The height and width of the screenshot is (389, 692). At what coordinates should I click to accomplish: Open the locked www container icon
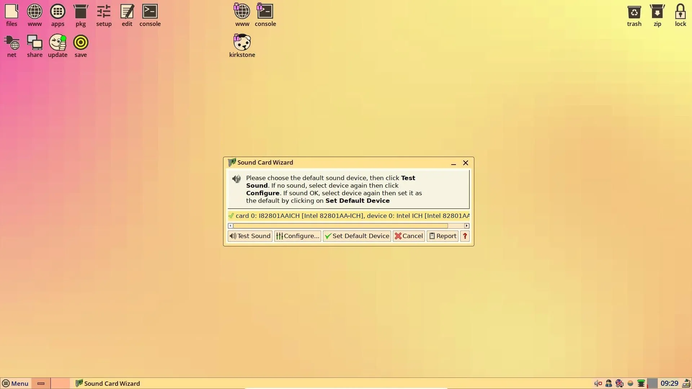(242, 15)
